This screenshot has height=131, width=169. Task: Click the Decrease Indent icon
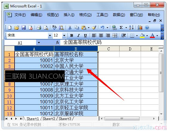123,35
